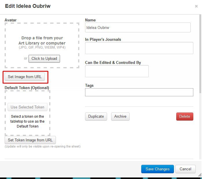Click the Click to Upload button
Image resolution: width=202 pixels, height=179 pixels.
[x=44, y=58]
